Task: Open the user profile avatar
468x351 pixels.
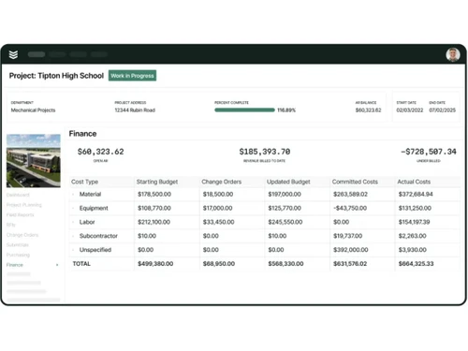Action: (453, 54)
